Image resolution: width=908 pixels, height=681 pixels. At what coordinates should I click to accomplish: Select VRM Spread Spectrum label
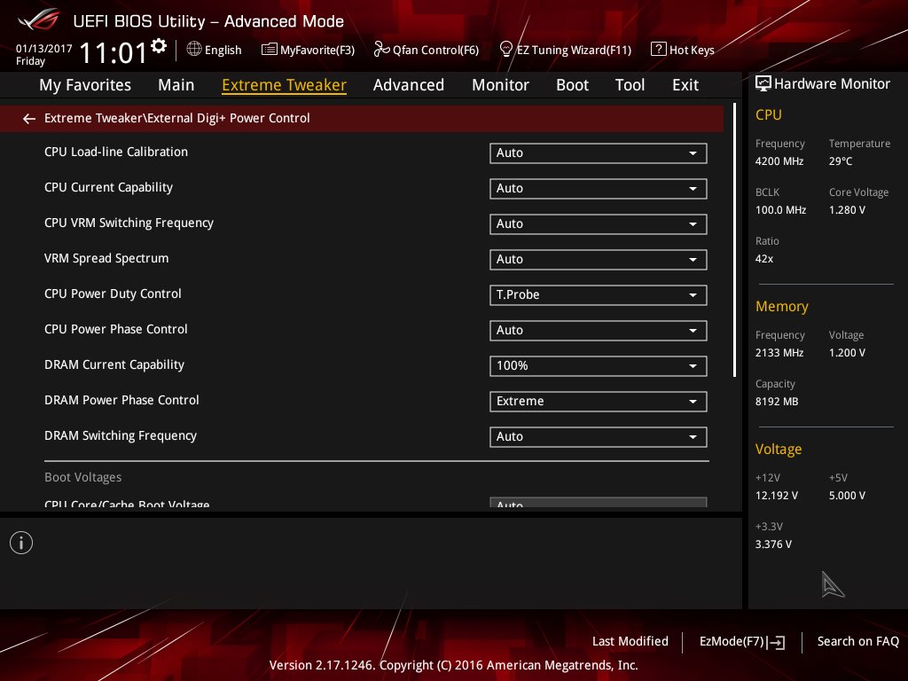(x=106, y=258)
